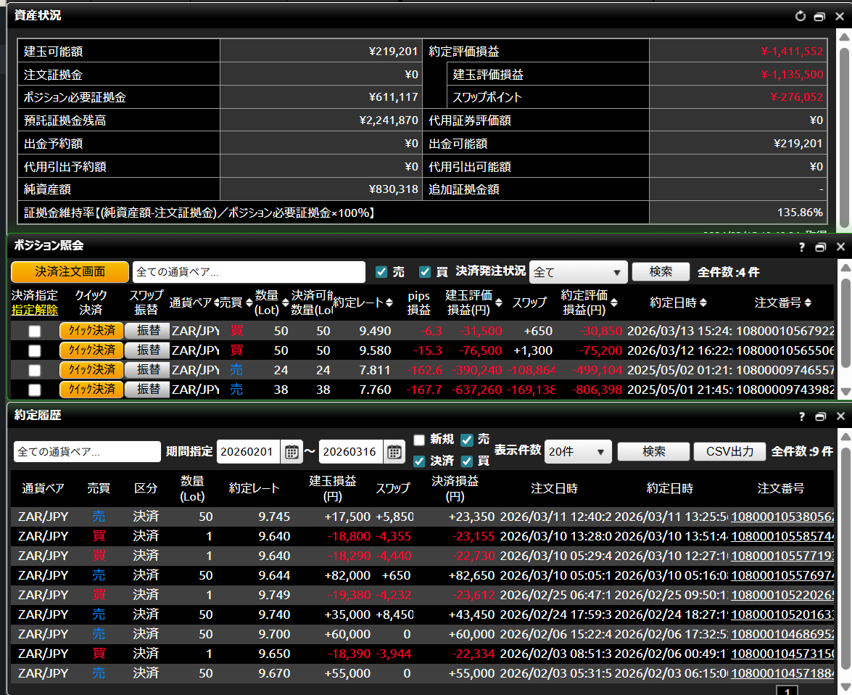The width and height of the screenshot is (852, 695).
Task: Sort positions by 注文番号 column arrows
Action: (808, 303)
